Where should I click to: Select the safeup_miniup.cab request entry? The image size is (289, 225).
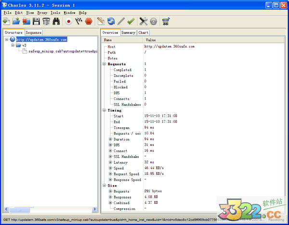[63, 51]
